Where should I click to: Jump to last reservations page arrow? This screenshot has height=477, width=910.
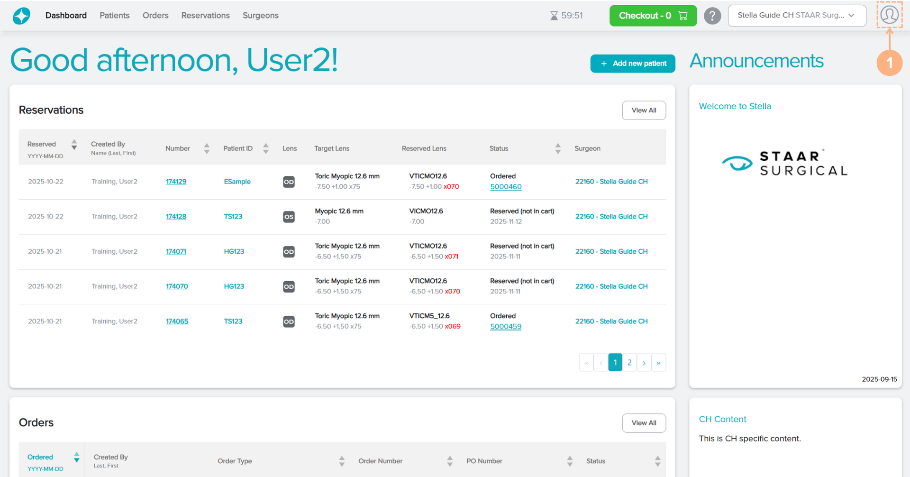[658, 363]
